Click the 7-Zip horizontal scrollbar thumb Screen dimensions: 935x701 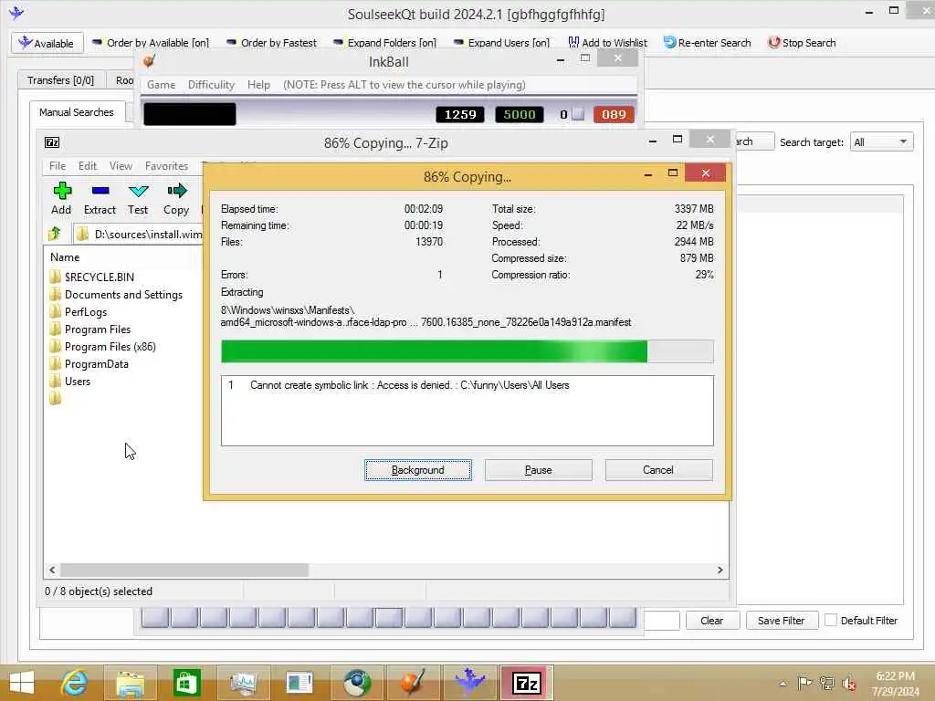point(184,570)
